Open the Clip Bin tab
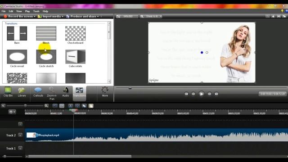288x162 pixels. (x=8, y=92)
